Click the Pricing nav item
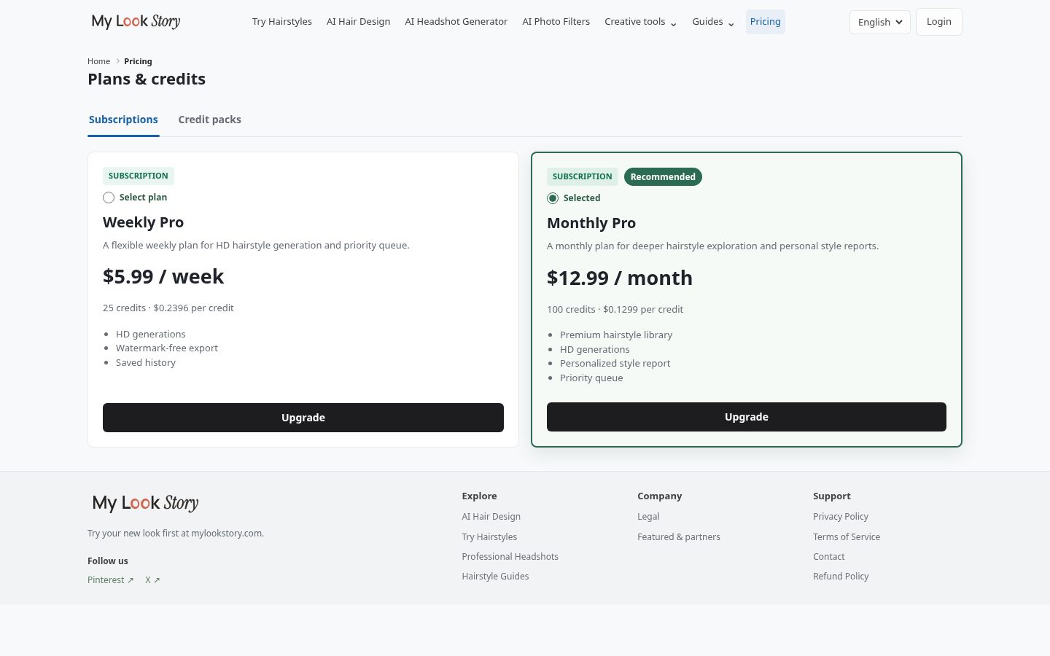Viewport: 1050px width, 656px height. pyautogui.click(x=766, y=22)
